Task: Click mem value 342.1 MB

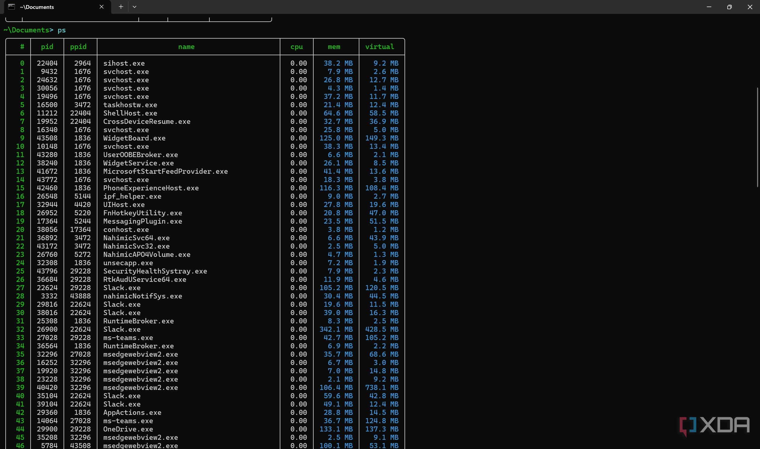Action: click(x=336, y=329)
